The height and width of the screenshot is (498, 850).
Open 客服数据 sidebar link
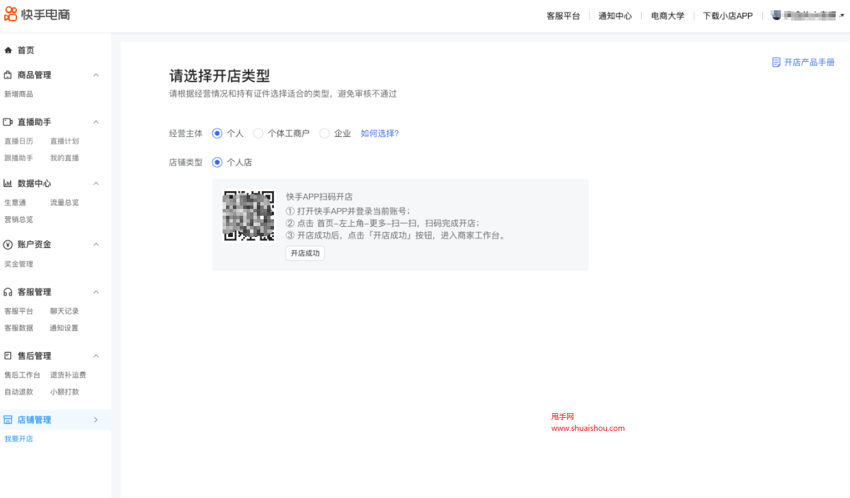click(18, 327)
